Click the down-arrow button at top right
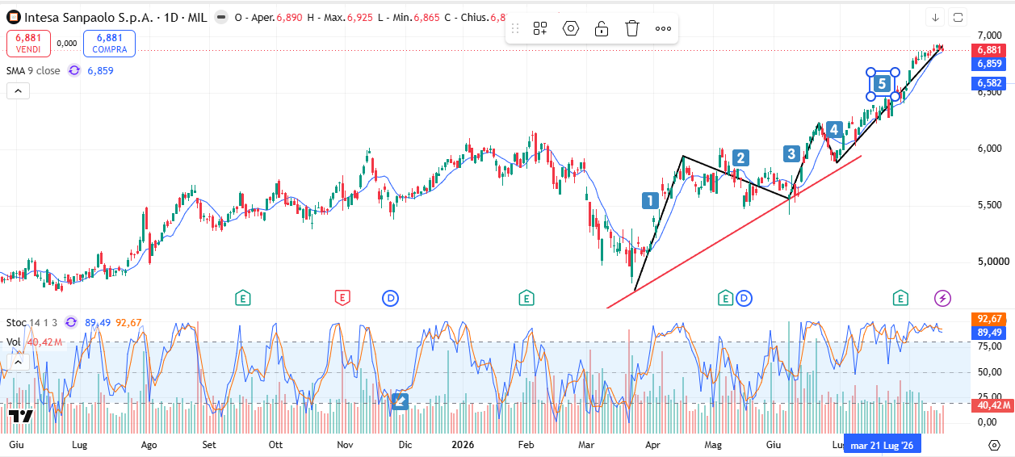 pos(935,17)
